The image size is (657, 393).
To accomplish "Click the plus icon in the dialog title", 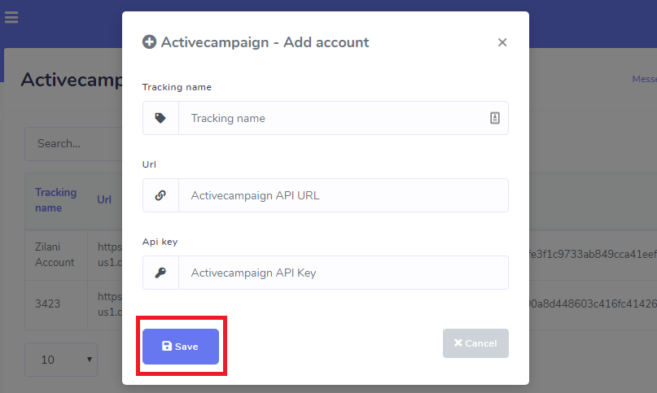I will [149, 42].
